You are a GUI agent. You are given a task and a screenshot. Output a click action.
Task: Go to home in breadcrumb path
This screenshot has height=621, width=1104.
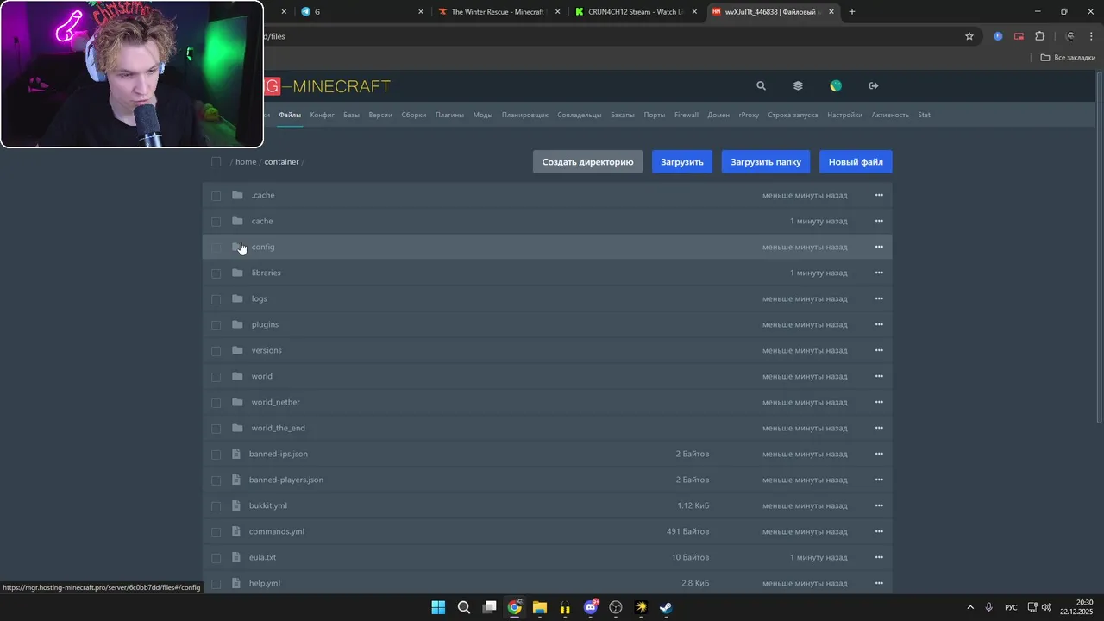coord(246,161)
